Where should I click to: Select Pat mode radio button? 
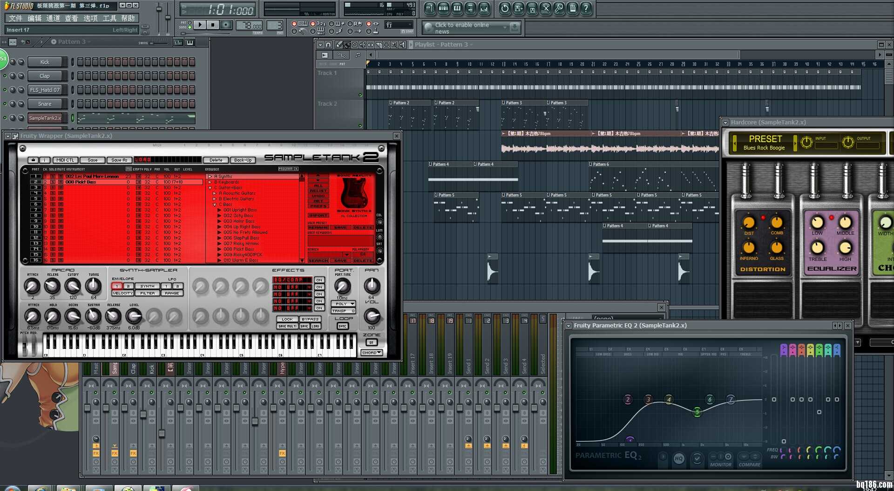pyautogui.click(x=190, y=22)
